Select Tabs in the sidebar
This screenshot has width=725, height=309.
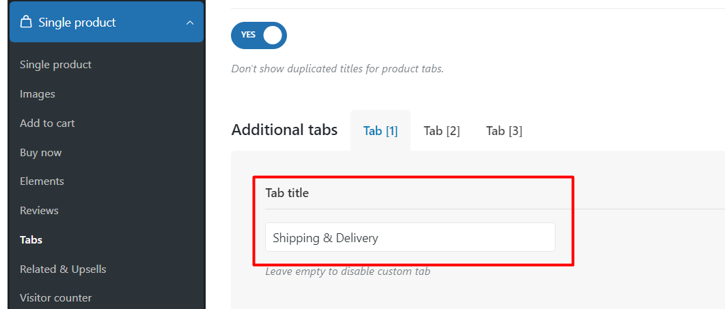pyautogui.click(x=31, y=239)
